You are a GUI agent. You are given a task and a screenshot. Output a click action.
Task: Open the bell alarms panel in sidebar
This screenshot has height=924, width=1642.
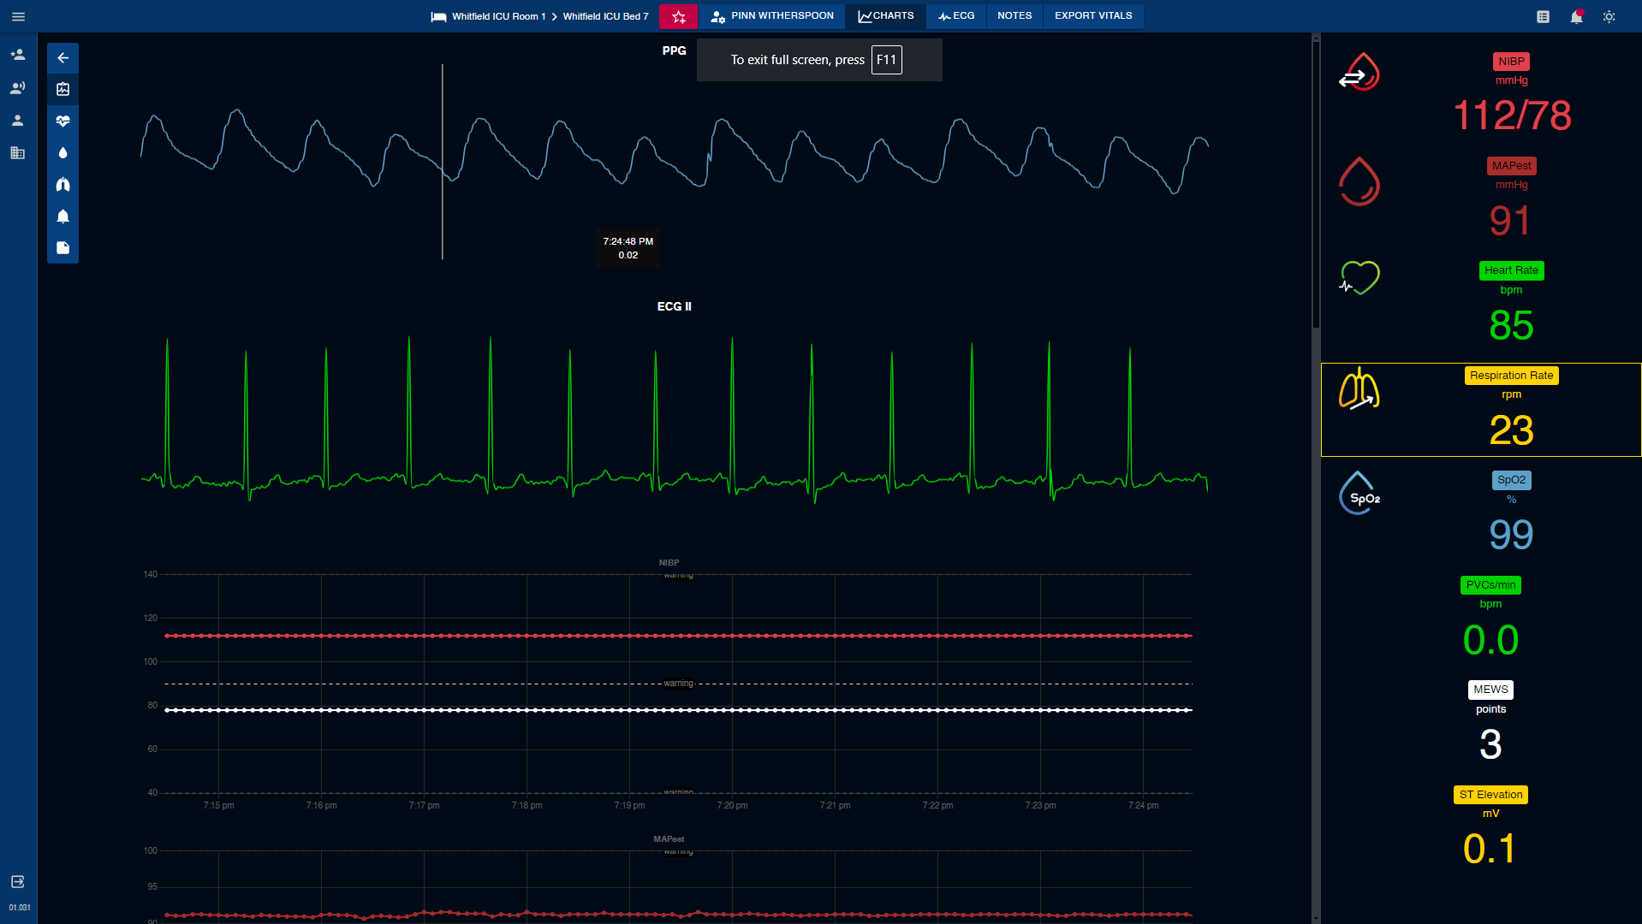pyautogui.click(x=62, y=216)
